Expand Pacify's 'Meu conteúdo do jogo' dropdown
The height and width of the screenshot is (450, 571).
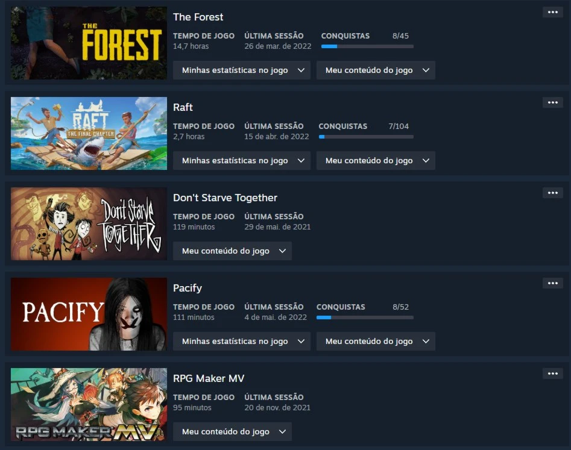[x=376, y=341]
